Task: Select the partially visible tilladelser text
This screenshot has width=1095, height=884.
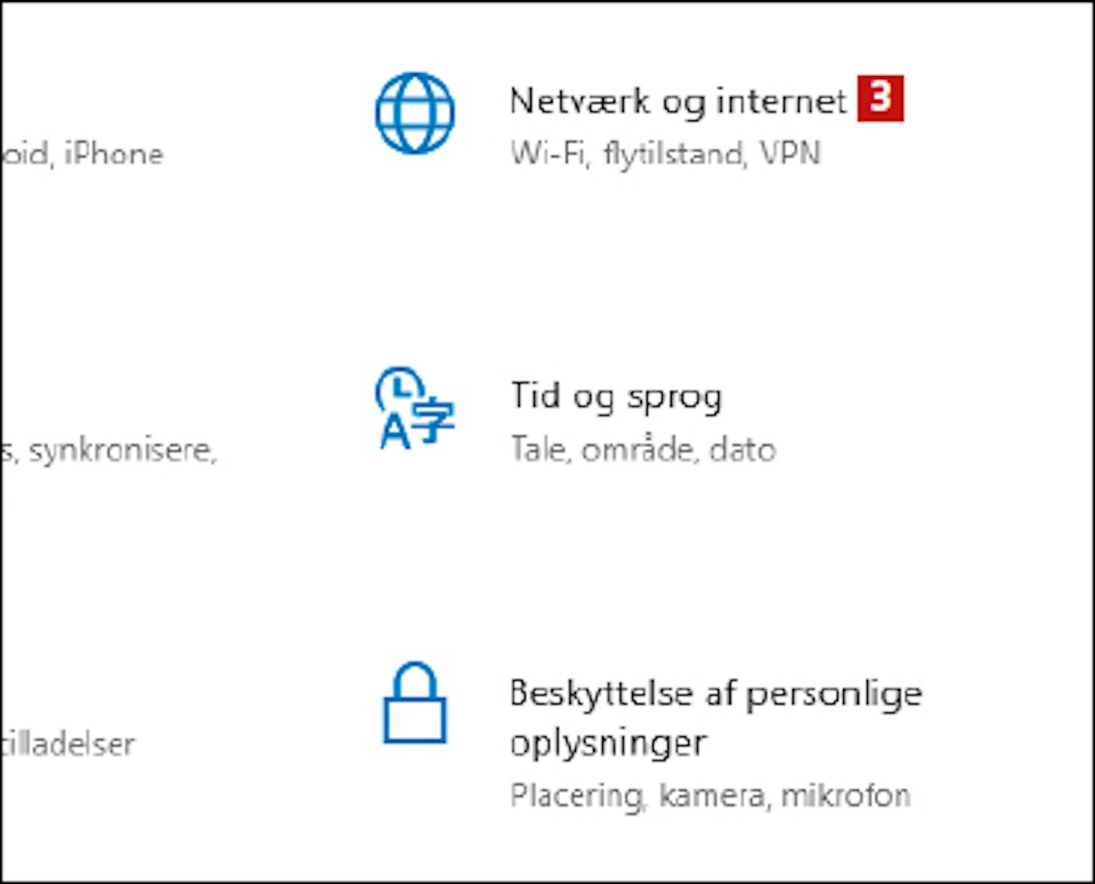Action: click(x=69, y=745)
